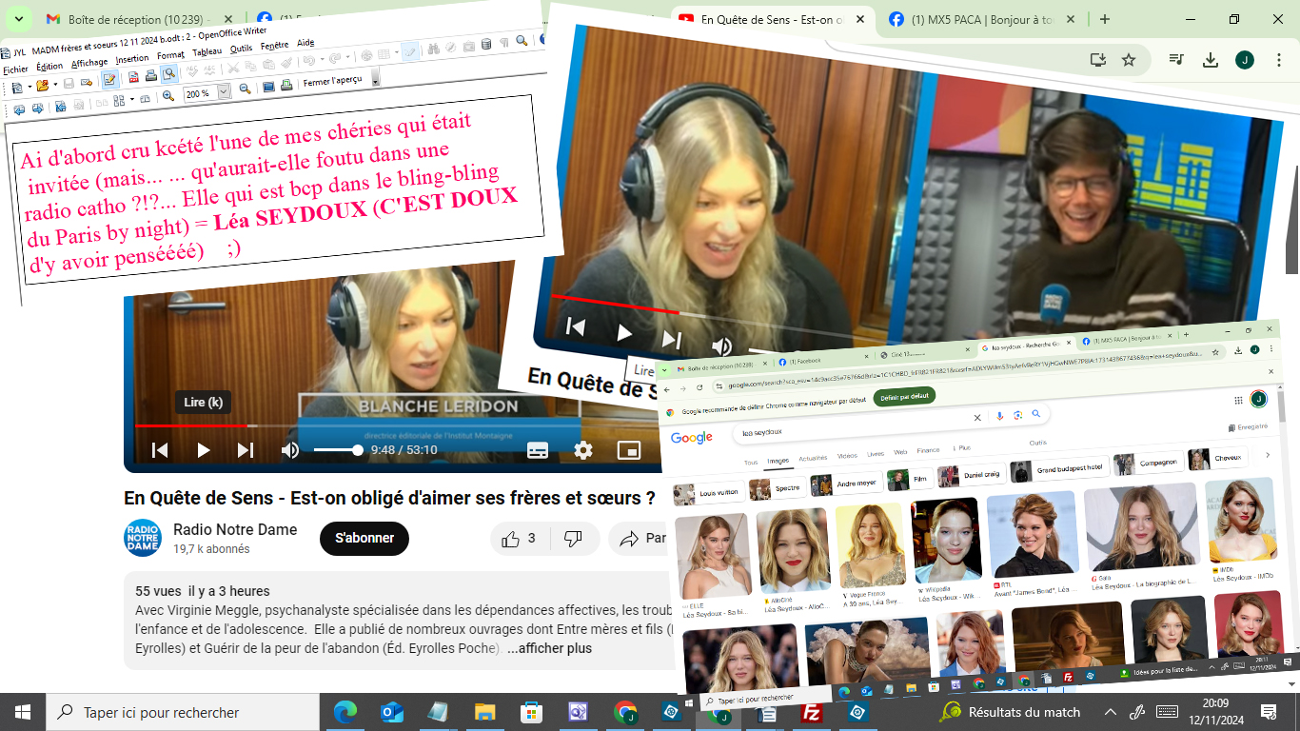Screen dimensions: 1300x731
Task: Open Windows notification center icon
Action: [1268, 711]
